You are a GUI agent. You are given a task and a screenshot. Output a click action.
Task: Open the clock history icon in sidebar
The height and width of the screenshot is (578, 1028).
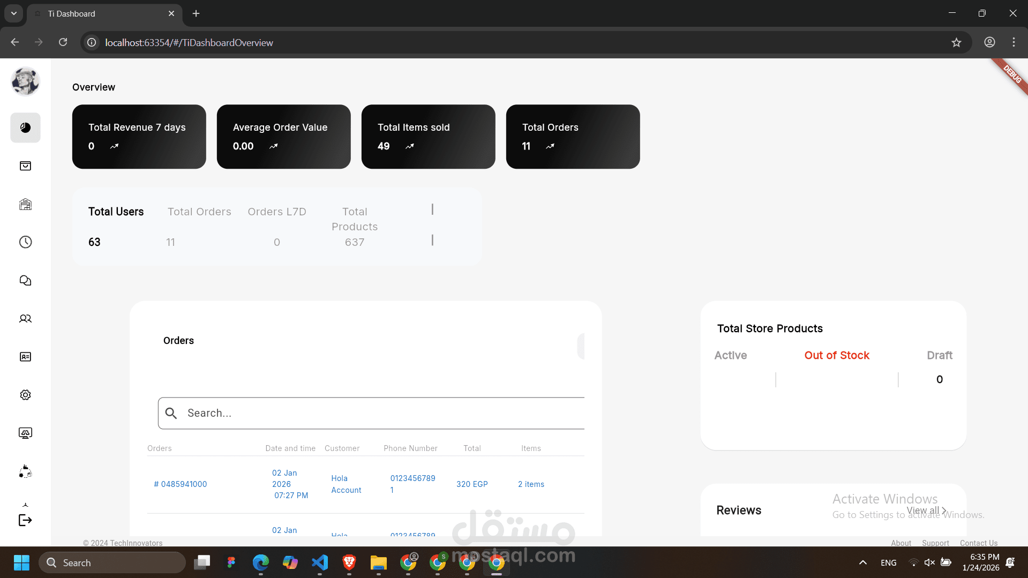pyautogui.click(x=25, y=242)
